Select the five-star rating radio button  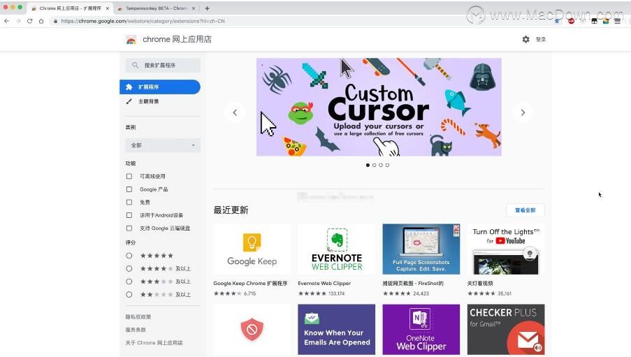point(129,256)
